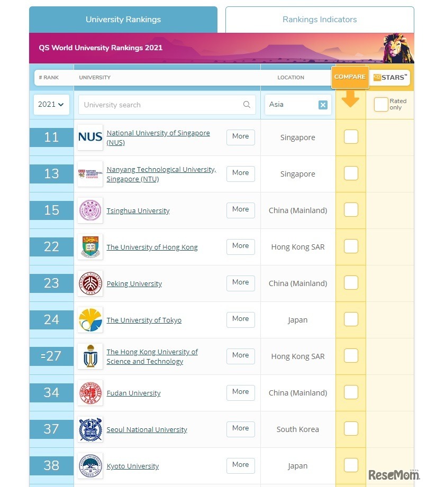Remove the Asia filter via its X icon
This screenshot has width=427, height=487.
(323, 104)
